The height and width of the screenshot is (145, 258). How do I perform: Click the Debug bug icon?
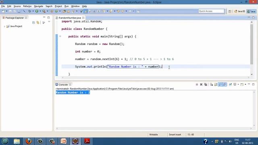point(29,11)
